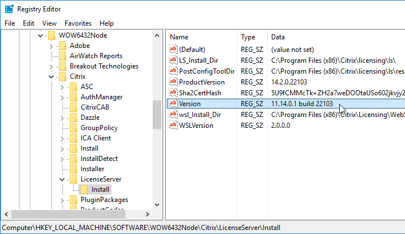Expand the Dazzle key
Image resolution: width=405 pixels, height=234 pixels.
(x=62, y=118)
